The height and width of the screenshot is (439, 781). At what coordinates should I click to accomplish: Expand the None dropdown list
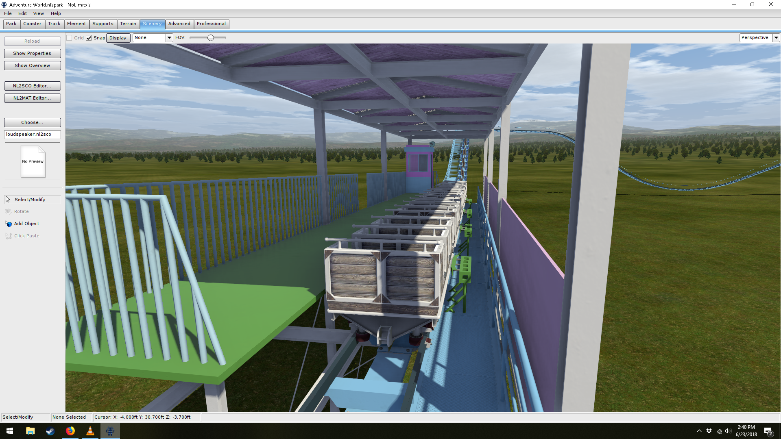169,38
